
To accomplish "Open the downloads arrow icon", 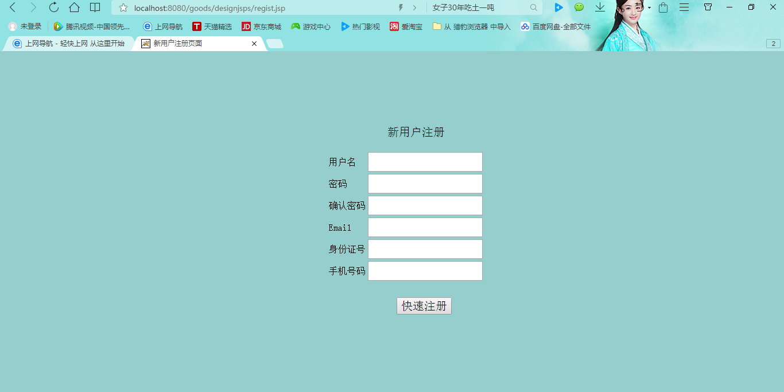I will coord(600,7).
